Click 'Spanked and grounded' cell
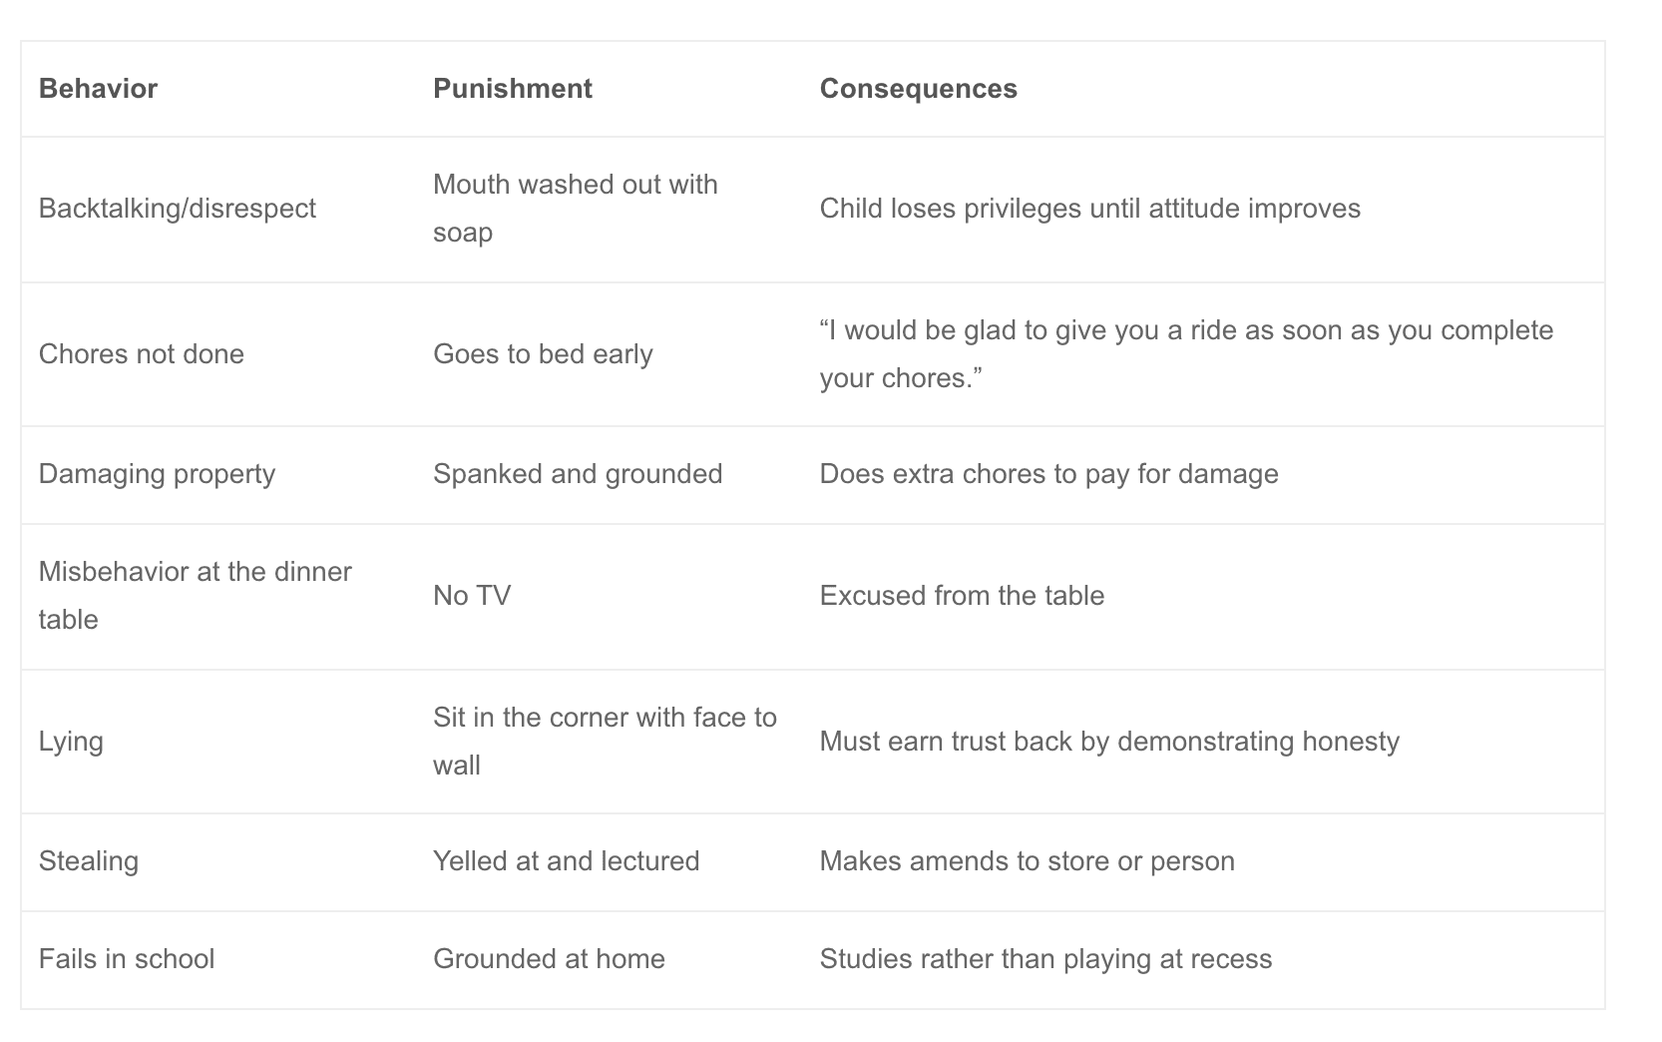 coord(578,474)
